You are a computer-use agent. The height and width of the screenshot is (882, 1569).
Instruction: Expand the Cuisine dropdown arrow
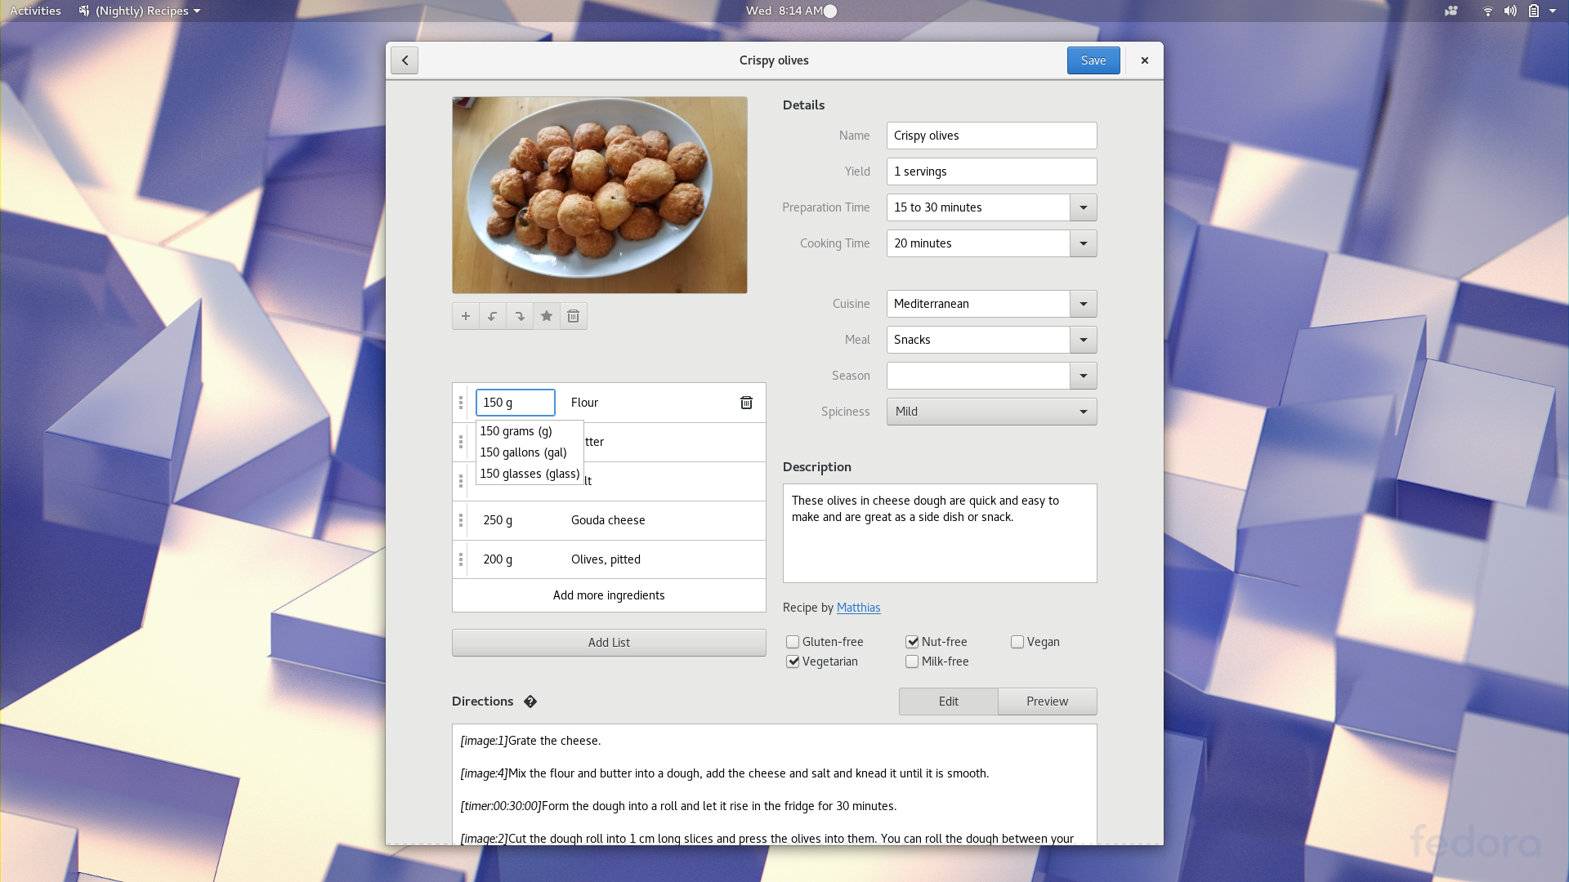(1083, 304)
